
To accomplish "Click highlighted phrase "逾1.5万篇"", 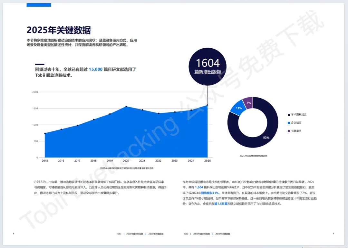I will pos(221,204).
